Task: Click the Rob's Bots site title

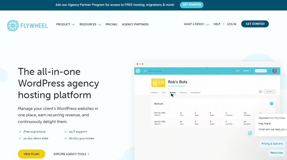Action: click(x=178, y=82)
